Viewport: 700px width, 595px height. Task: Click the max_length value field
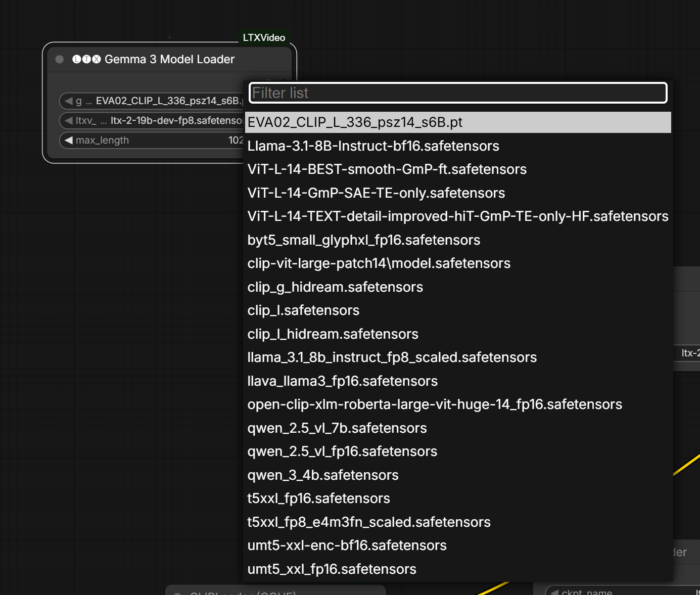pos(152,141)
